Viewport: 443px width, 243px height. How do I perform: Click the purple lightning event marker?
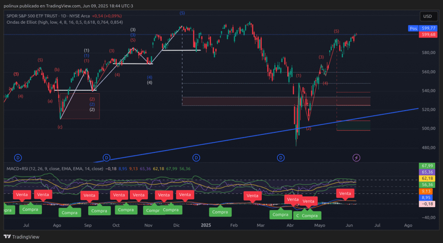(356, 158)
